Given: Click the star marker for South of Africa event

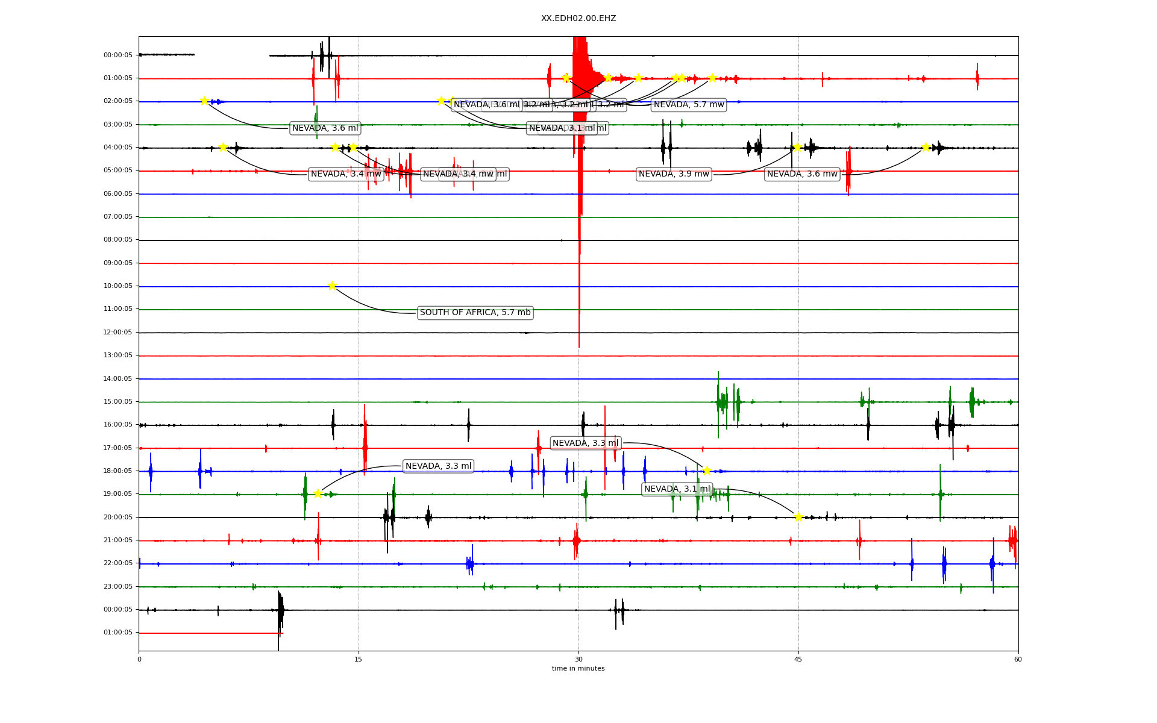Looking at the screenshot, I should point(332,286).
